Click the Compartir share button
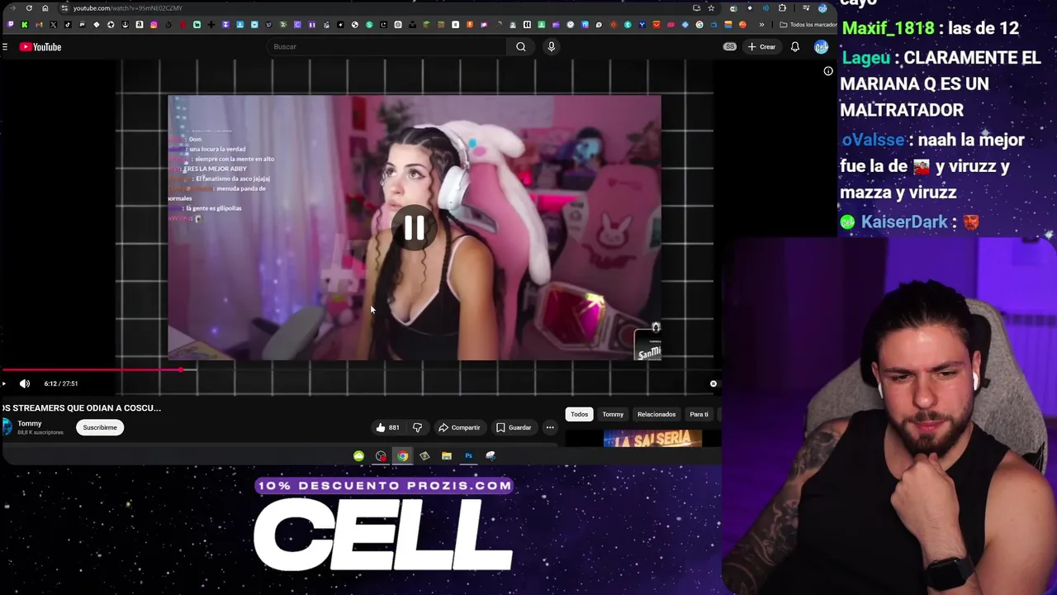 tap(459, 427)
